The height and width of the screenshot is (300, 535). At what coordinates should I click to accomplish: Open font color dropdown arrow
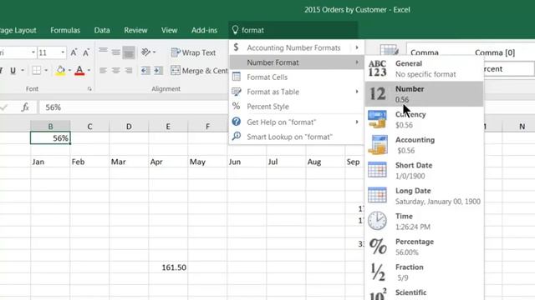pos(89,70)
